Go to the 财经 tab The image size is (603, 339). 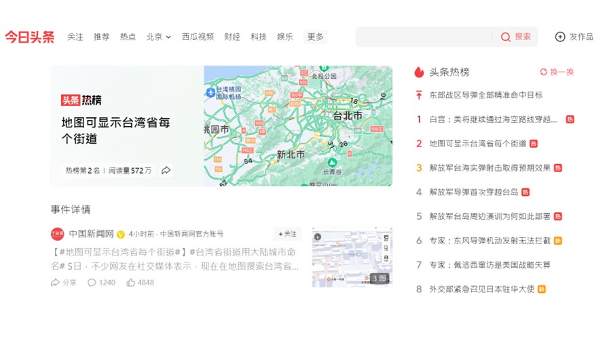(x=232, y=37)
